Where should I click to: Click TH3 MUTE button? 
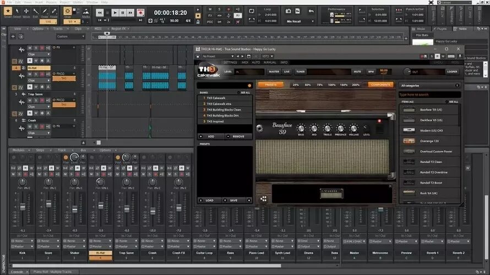pos(357,71)
